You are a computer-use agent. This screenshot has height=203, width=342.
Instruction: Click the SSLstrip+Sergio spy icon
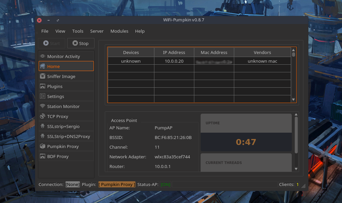[43, 126]
